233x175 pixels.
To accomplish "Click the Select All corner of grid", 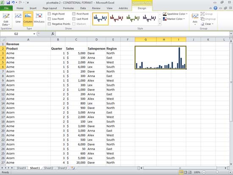I will (x=3, y=39).
